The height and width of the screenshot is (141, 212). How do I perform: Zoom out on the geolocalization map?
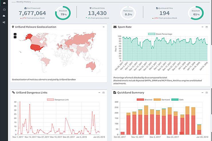pos(15,37)
